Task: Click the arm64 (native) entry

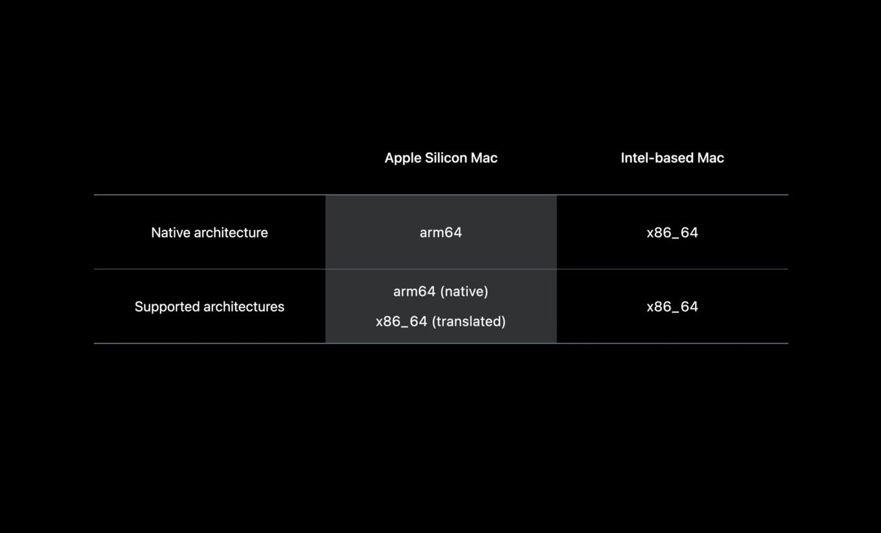Action: (441, 291)
